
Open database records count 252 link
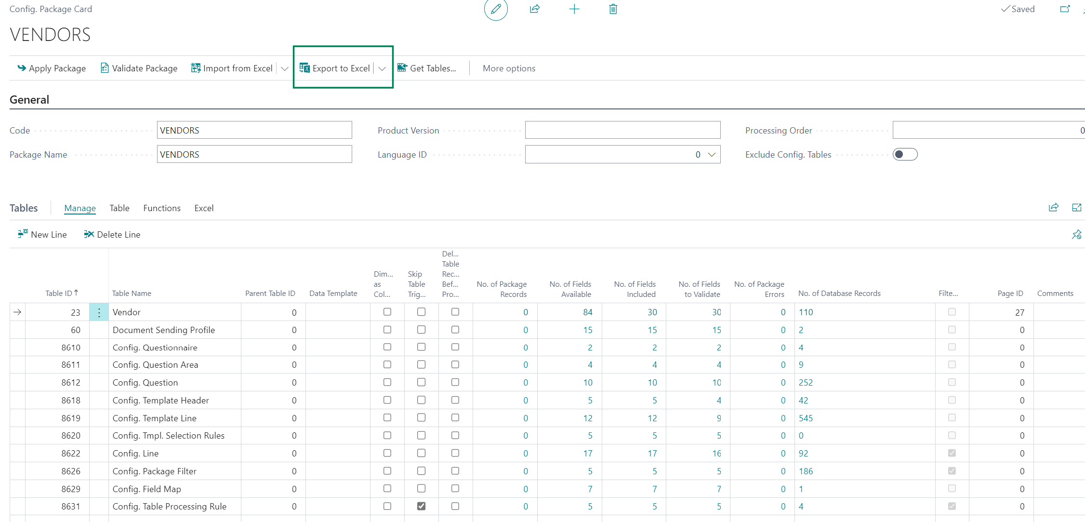pyautogui.click(x=806, y=383)
